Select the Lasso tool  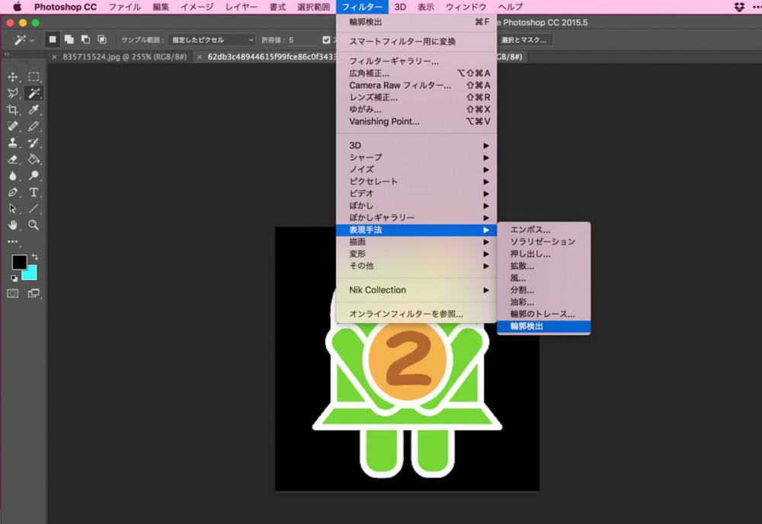pyautogui.click(x=12, y=93)
